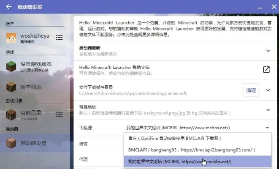This screenshot has width=279, height=169.
Task: Click woshizheya account name
Action: 35,35
